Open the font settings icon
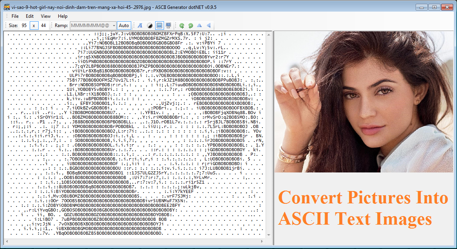Viewport: 457px width, 249px height. 140,26
